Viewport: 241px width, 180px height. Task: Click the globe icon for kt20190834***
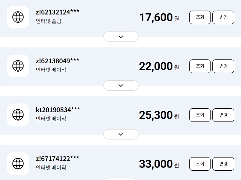[x=18, y=115]
